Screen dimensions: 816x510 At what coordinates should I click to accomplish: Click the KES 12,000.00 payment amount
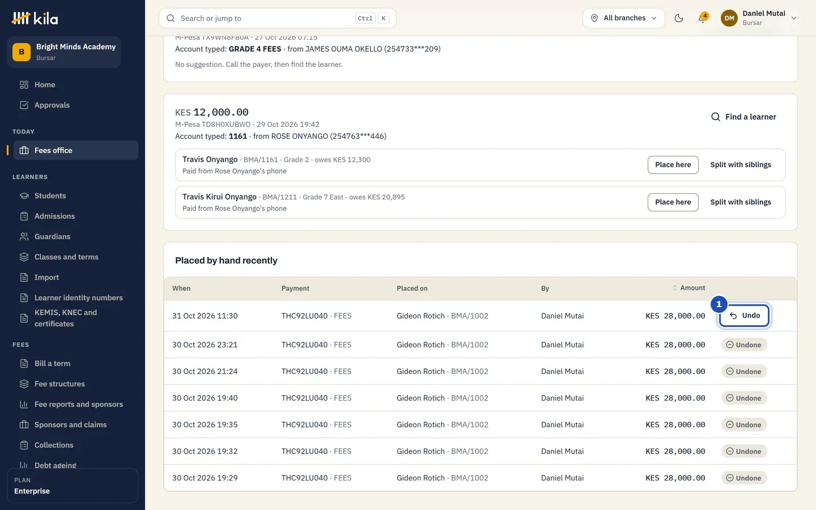pyautogui.click(x=212, y=112)
